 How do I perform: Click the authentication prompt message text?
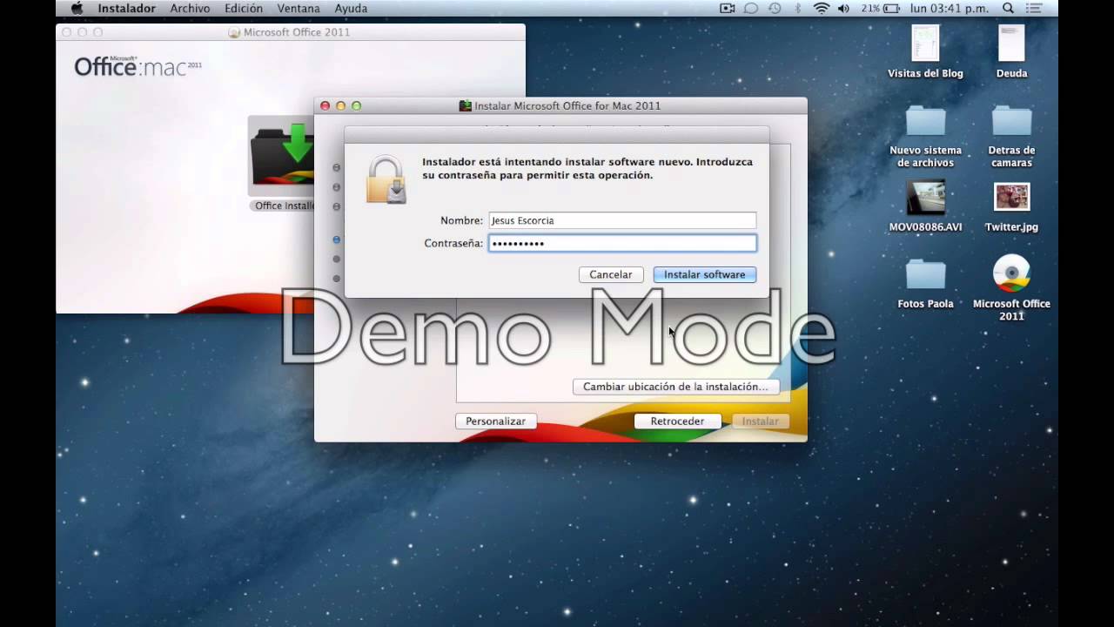click(587, 168)
